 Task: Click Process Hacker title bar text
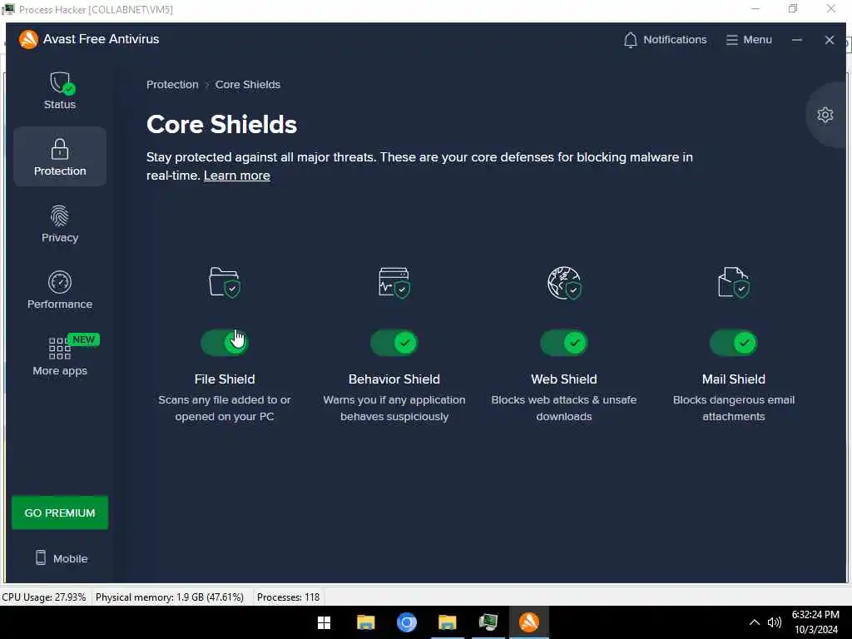pyautogui.click(x=97, y=10)
